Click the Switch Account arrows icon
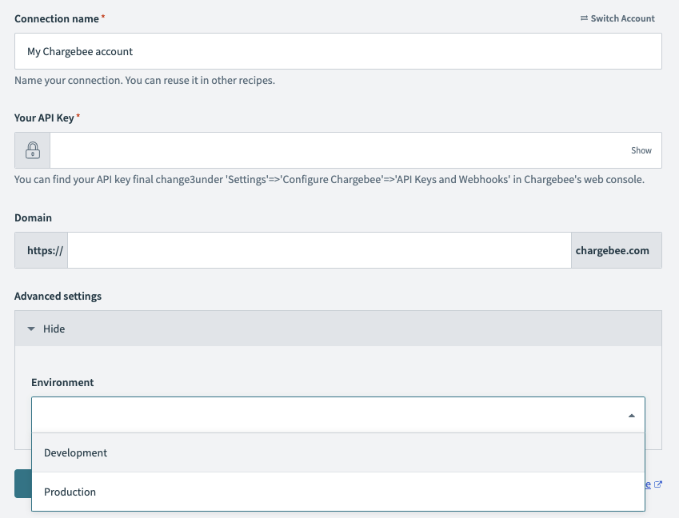Viewport: 679px width, 518px height. coord(584,18)
